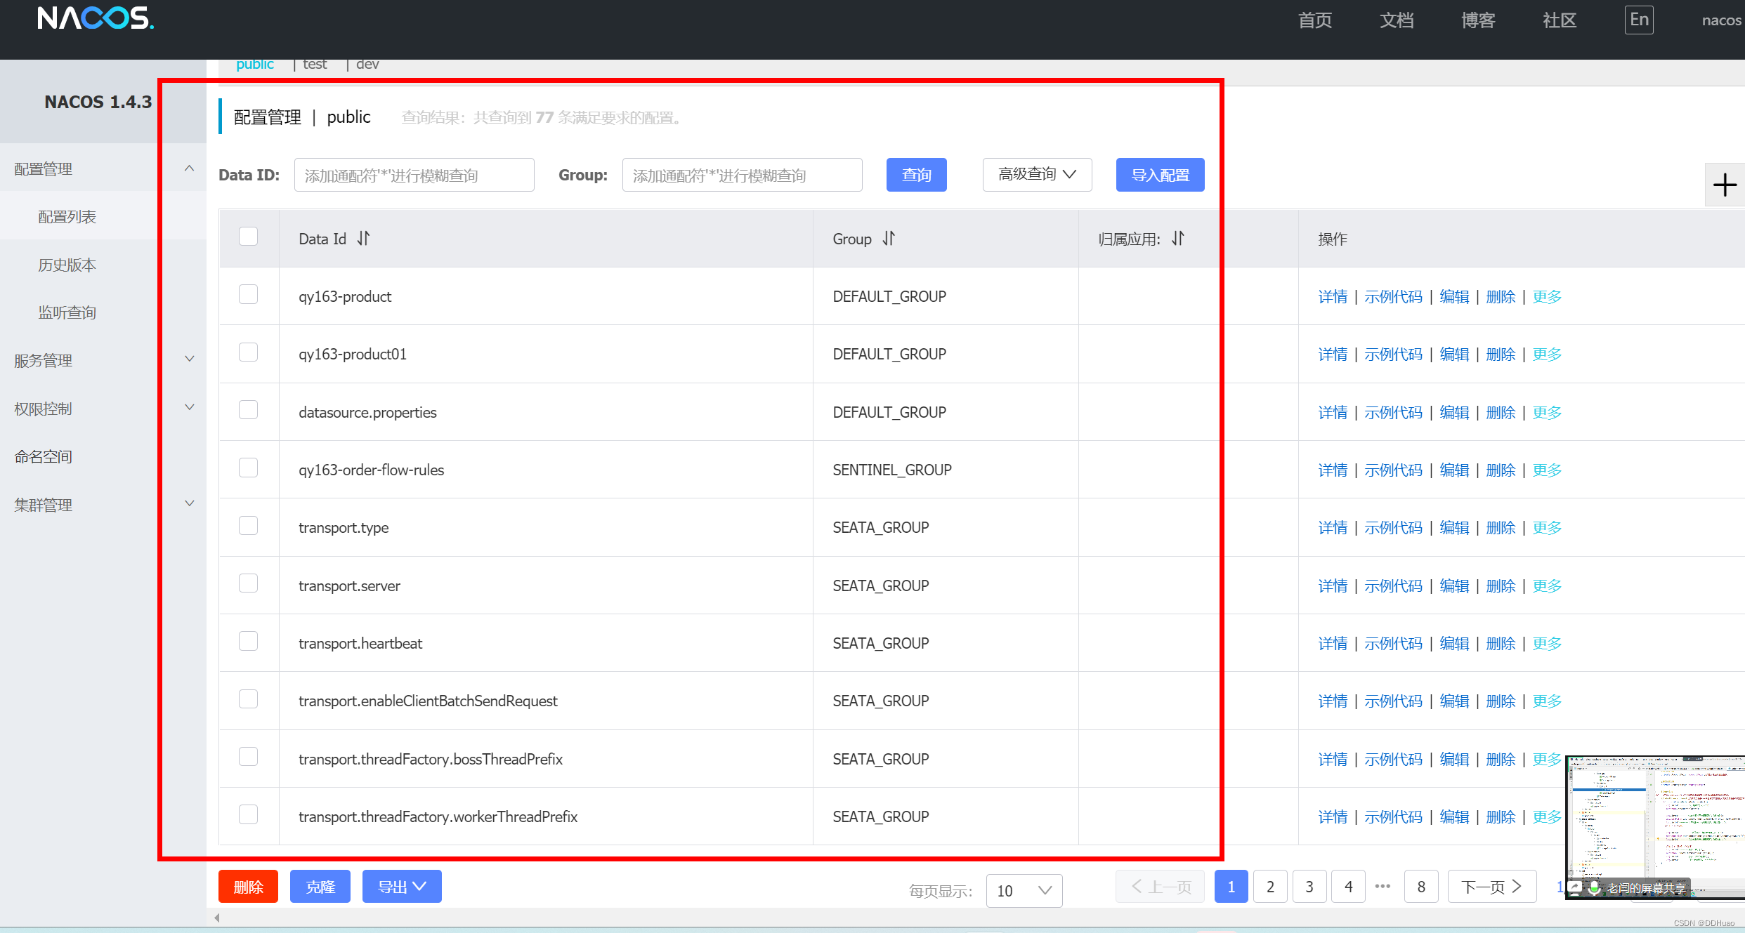Click 编辑 for the transport.type row
This screenshot has width=1745, height=933.
click(x=1453, y=527)
